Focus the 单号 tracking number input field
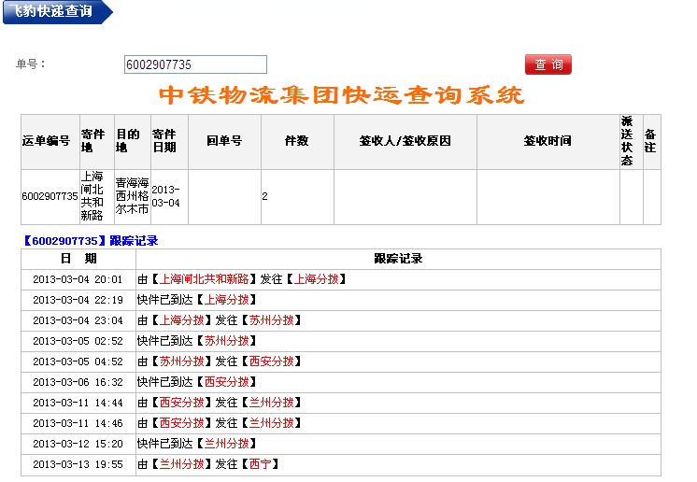This screenshot has height=482, width=697. [x=195, y=64]
